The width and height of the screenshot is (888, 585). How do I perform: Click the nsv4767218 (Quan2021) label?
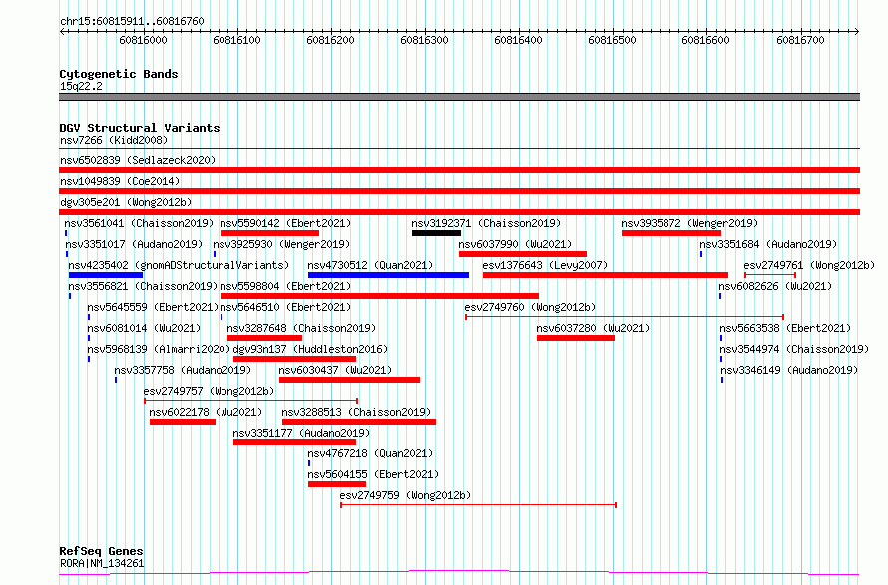pyautogui.click(x=370, y=453)
